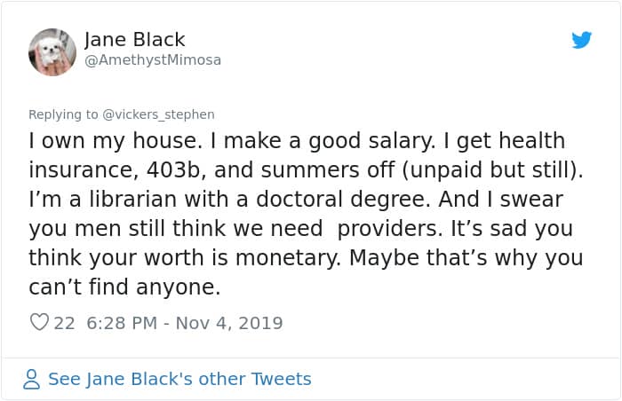Open Jane Black's profile picture
This screenshot has width=622, height=401.
(52, 52)
